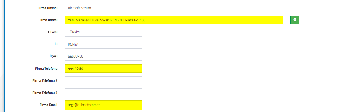Select the Firma Telefonu 3 label
343x112 pixels.
(x=45, y=93)
